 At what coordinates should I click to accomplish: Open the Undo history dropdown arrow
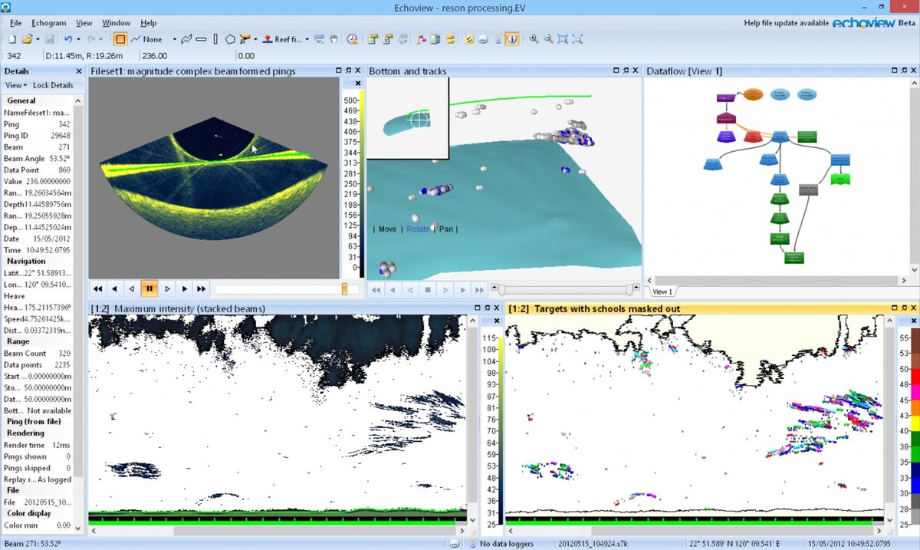(x=78, y=39)
